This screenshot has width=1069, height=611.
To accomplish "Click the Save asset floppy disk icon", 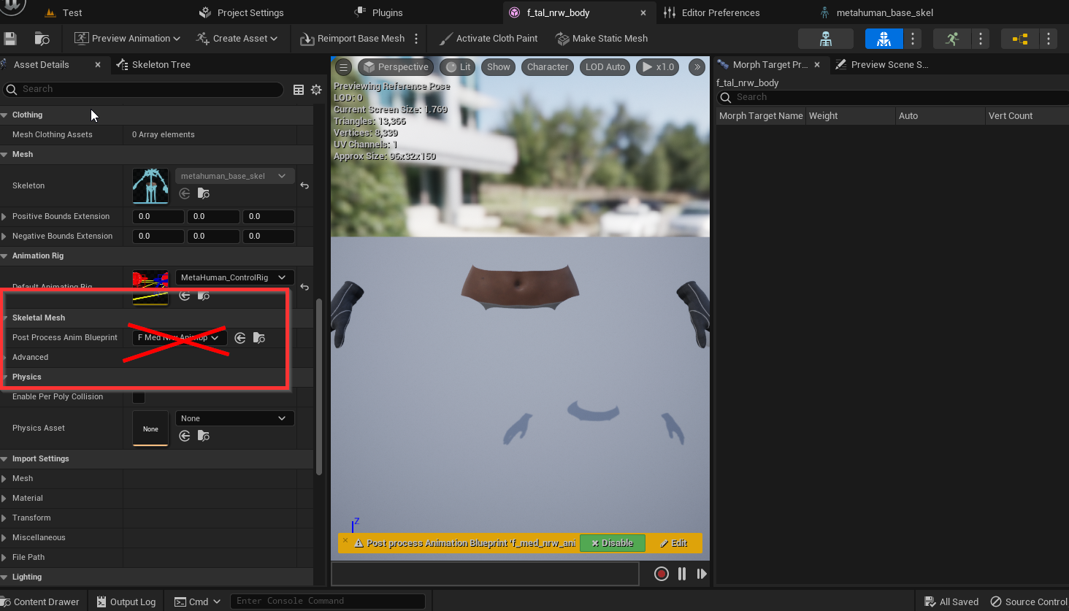I will click(10, 39).
